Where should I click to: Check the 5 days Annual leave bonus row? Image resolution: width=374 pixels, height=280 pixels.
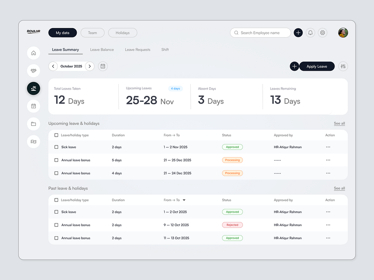[x=56, y=160]
